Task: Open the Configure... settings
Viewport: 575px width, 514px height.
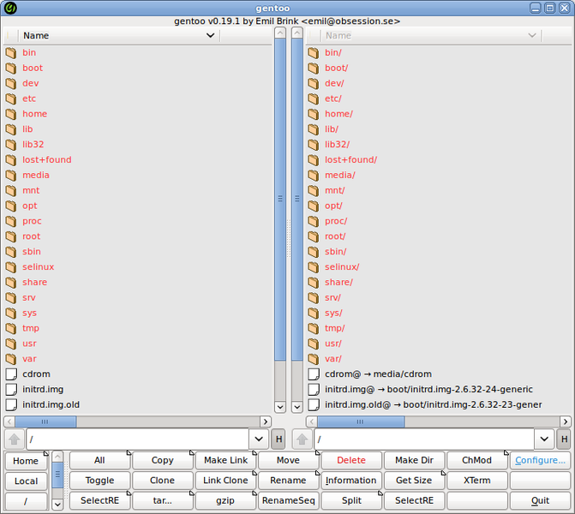Action: coord(540,461)
